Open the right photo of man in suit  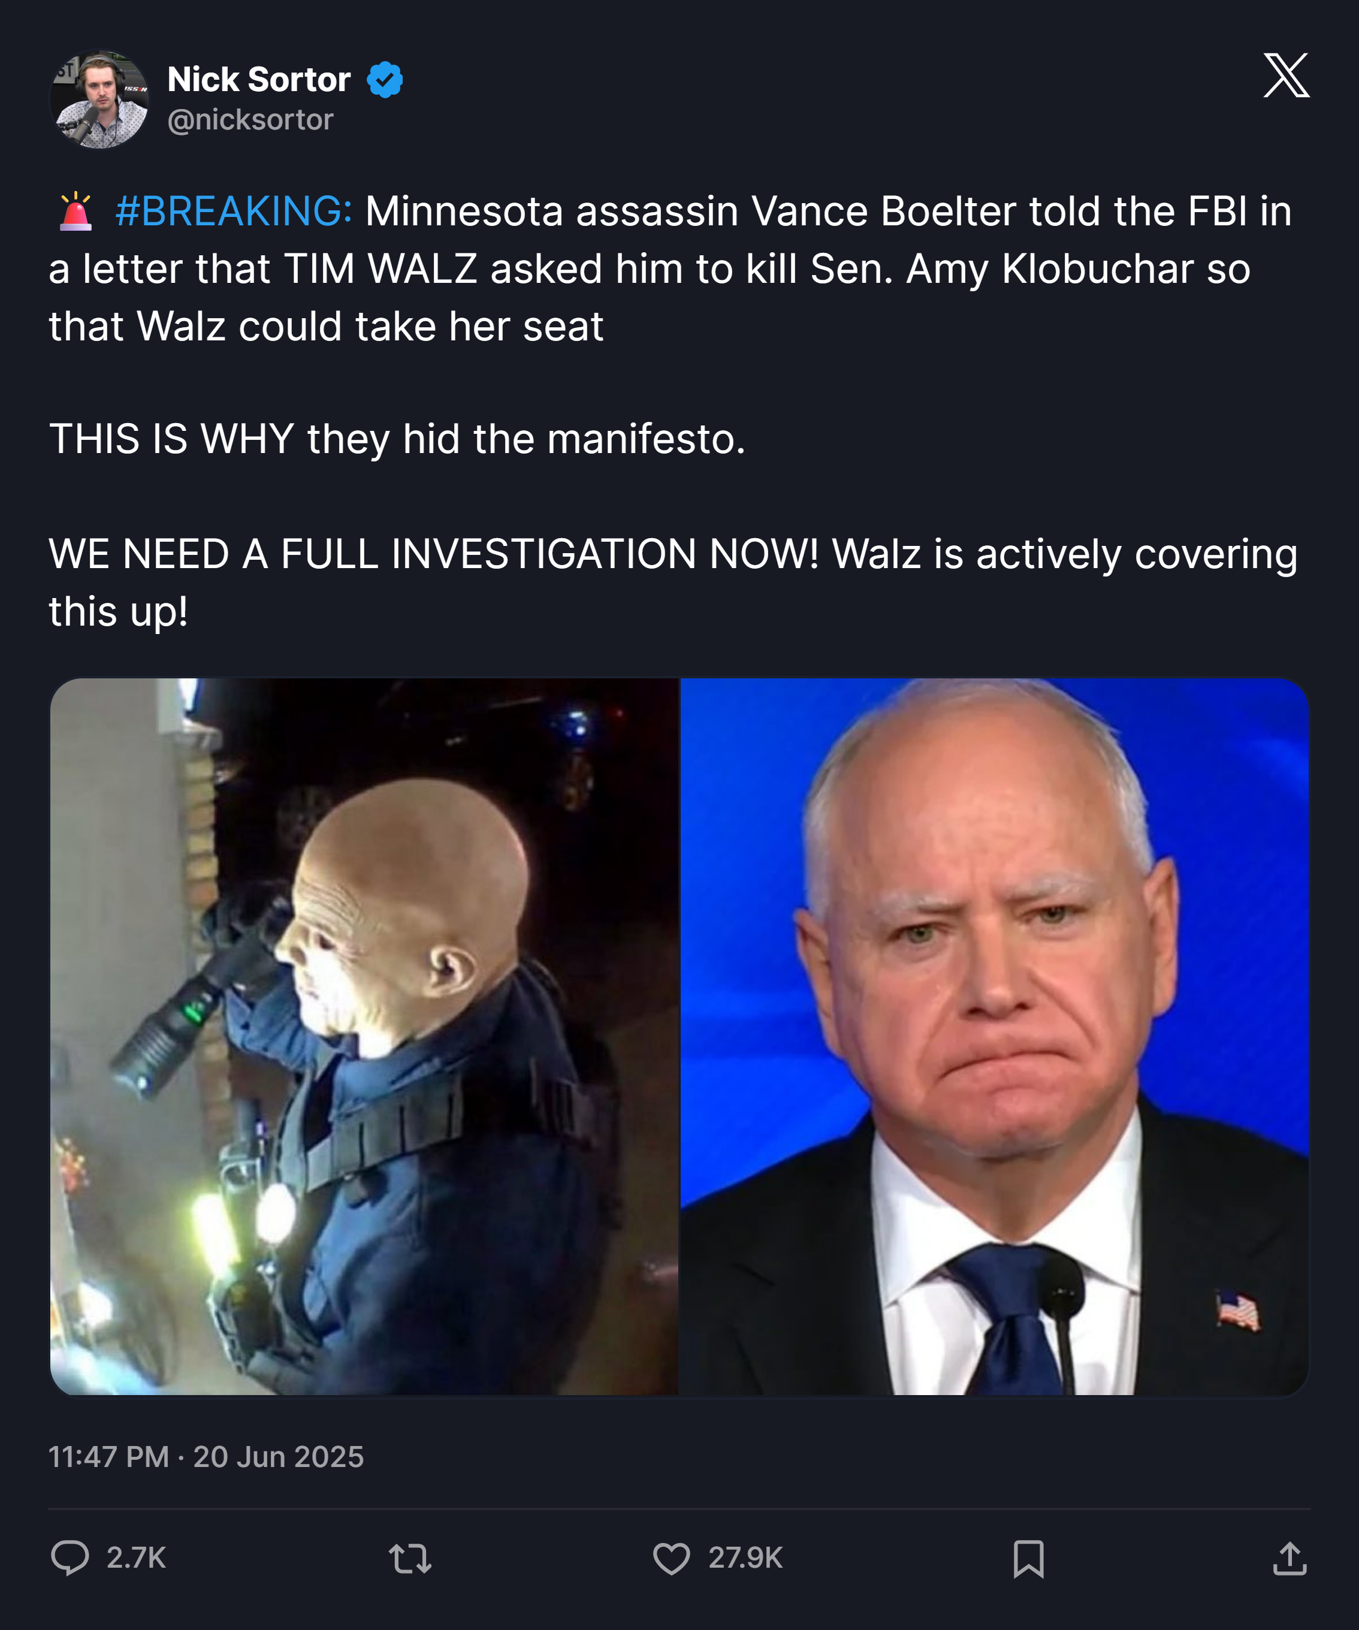pyautogui.click(x=994, y=1036)
